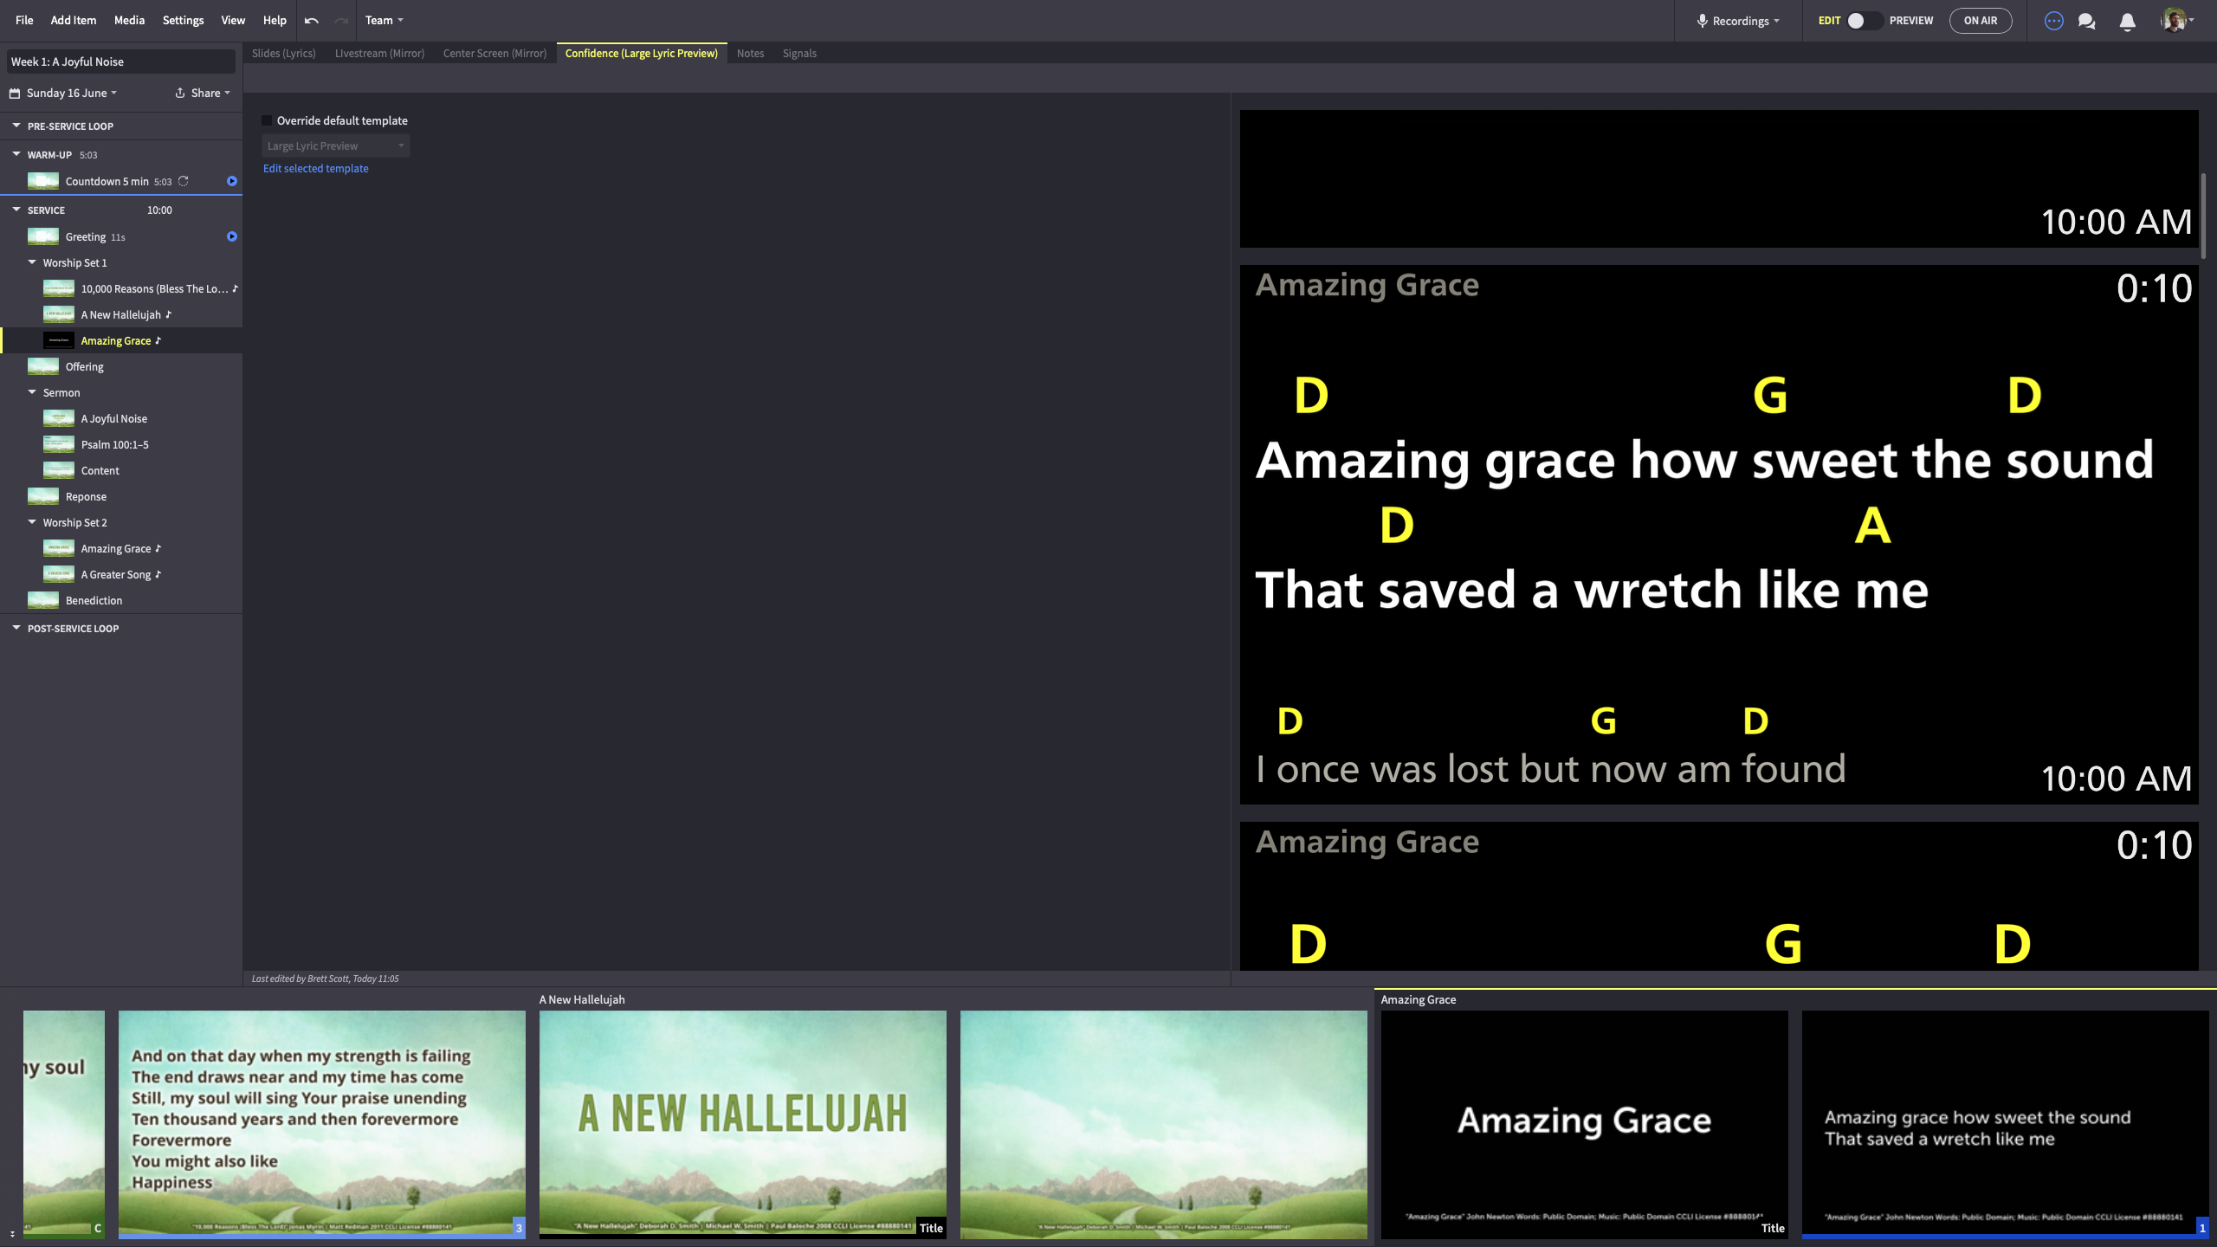
Task: Select the A New Hallelujah title slide thumbnail
Action: tap(742, 1123)
